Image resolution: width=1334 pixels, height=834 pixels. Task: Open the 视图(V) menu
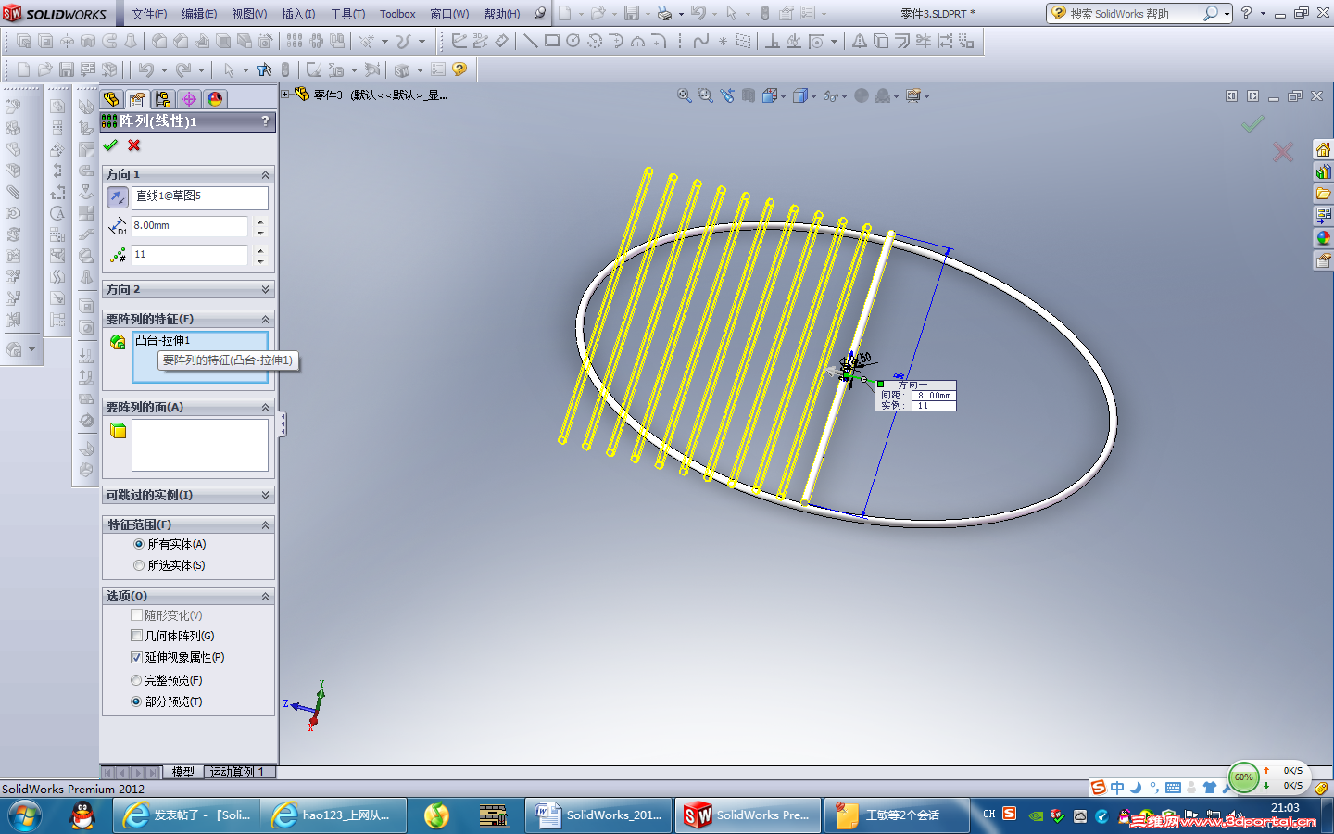tap(249, 14)
